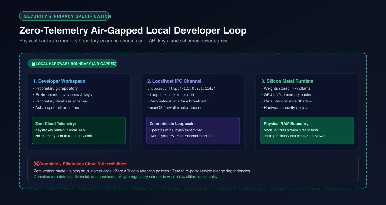386x205 pixels.
Task: Select the "2. Localhost IPC Channel" heading
Action: coord(174,81)
